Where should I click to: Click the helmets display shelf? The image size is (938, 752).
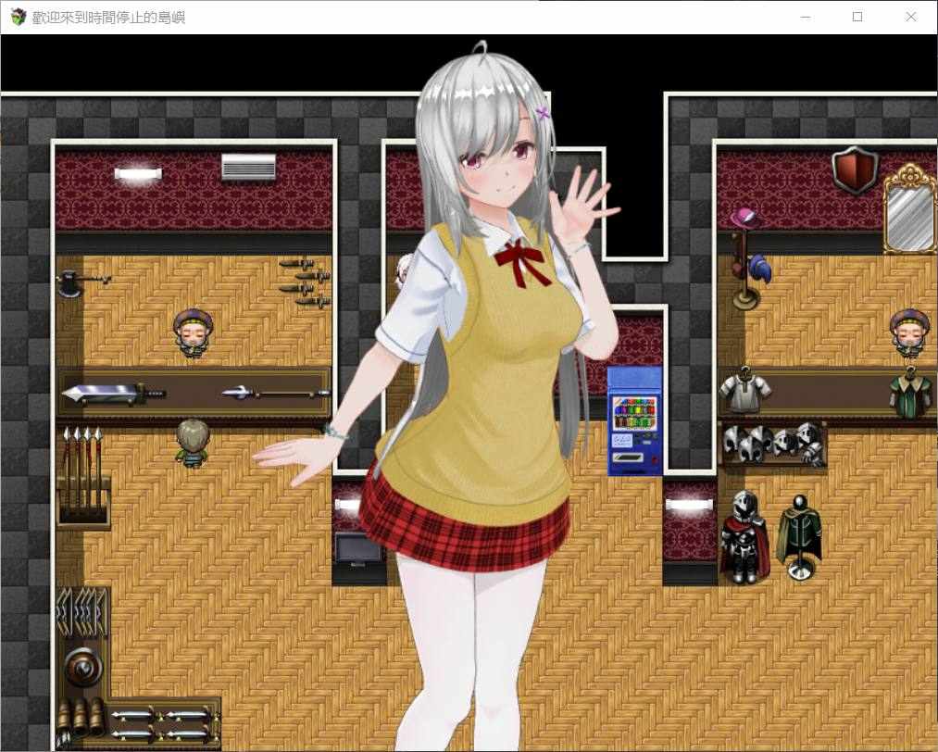774,444
